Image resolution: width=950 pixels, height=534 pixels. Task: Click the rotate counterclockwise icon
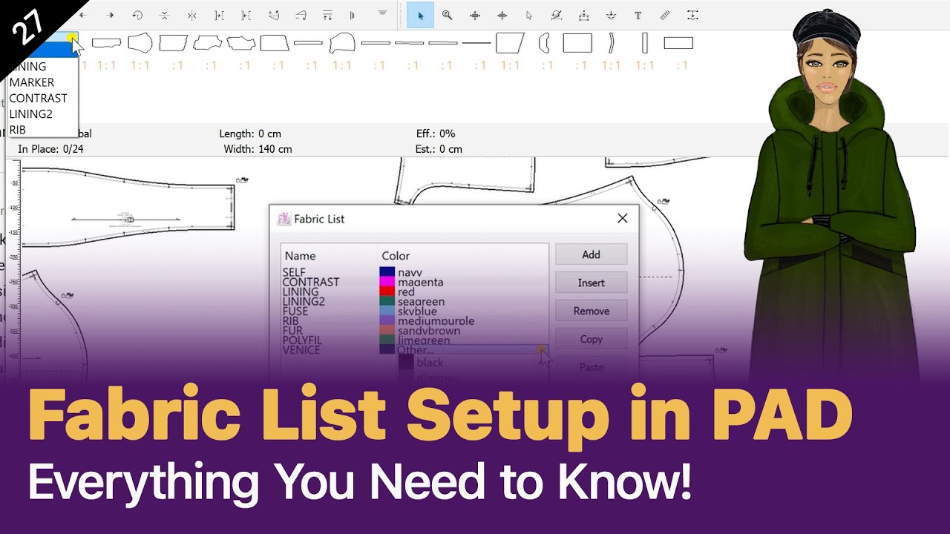coord(137,15)
